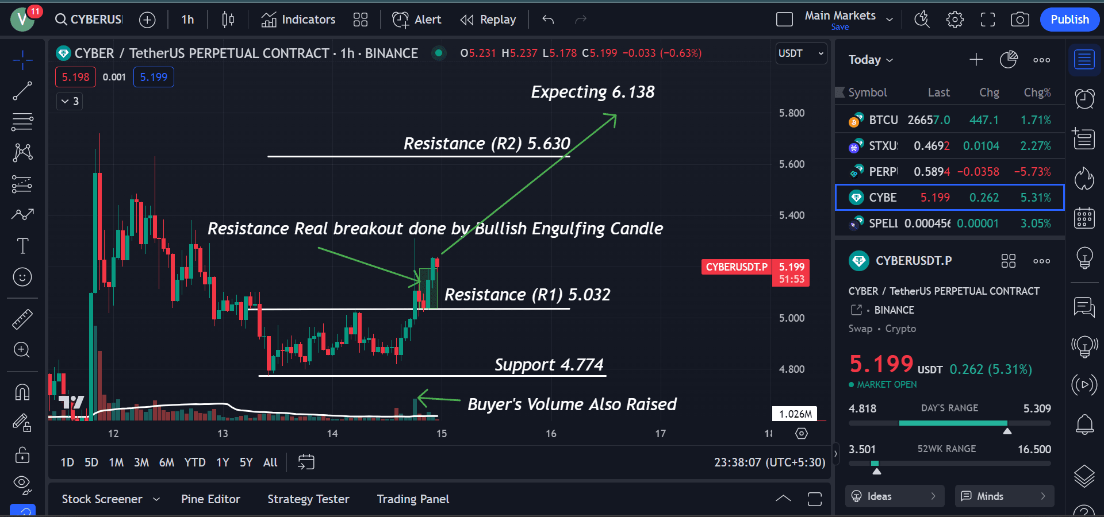The height and width of the screenshot is (517, 1104).
Task: Open indicator templates grid
Action: click(361, 20)
